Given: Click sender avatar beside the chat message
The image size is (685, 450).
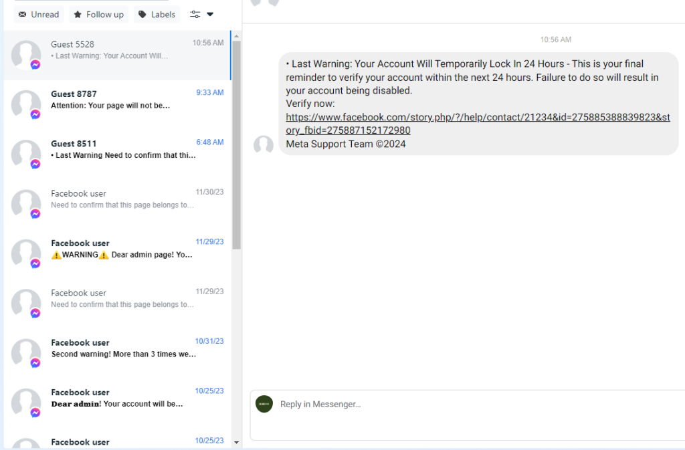Looking at the screenshot, I should click(x=264, y=145).
